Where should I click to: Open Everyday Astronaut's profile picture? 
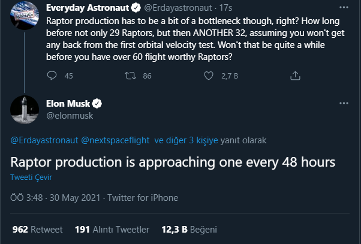click(x=25, y=16)
